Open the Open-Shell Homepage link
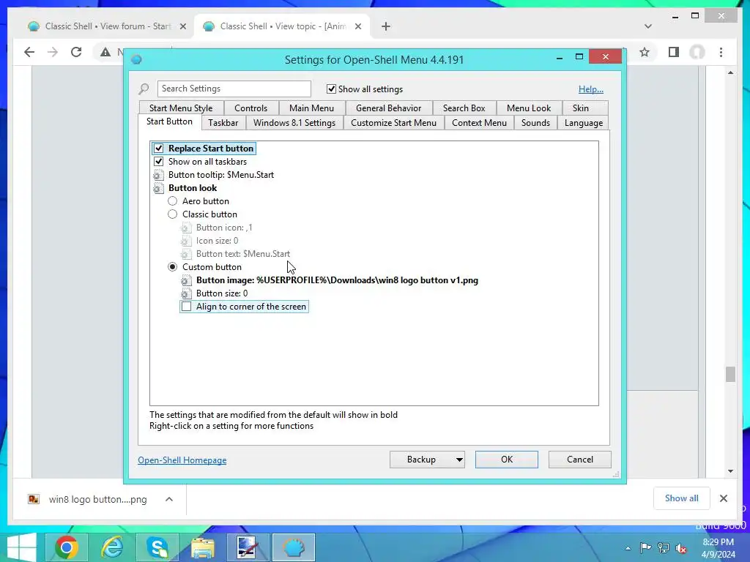 pos(182,460)
